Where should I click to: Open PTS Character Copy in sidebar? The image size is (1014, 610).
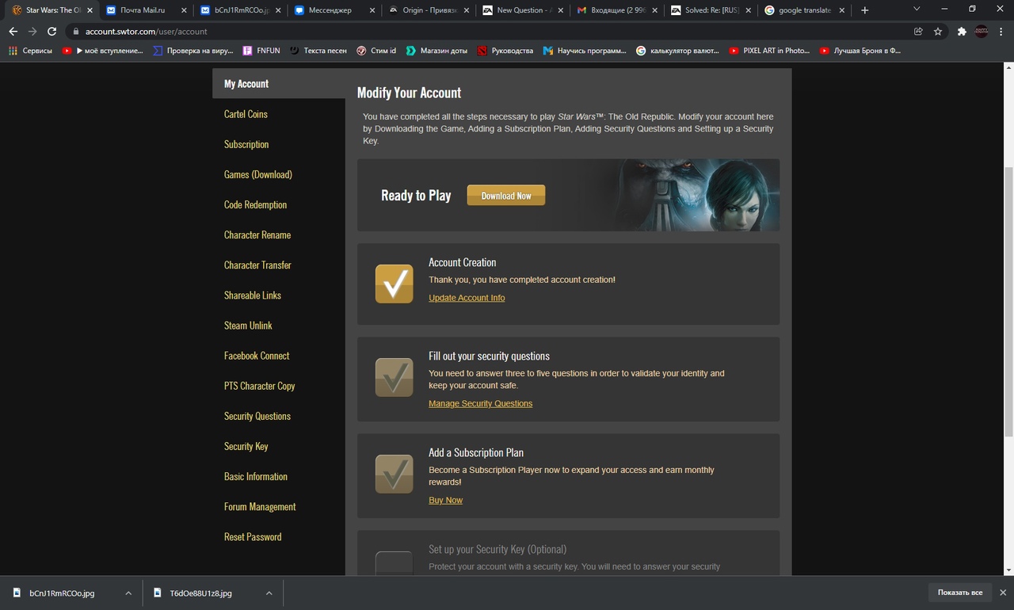(x=260, y=386)
